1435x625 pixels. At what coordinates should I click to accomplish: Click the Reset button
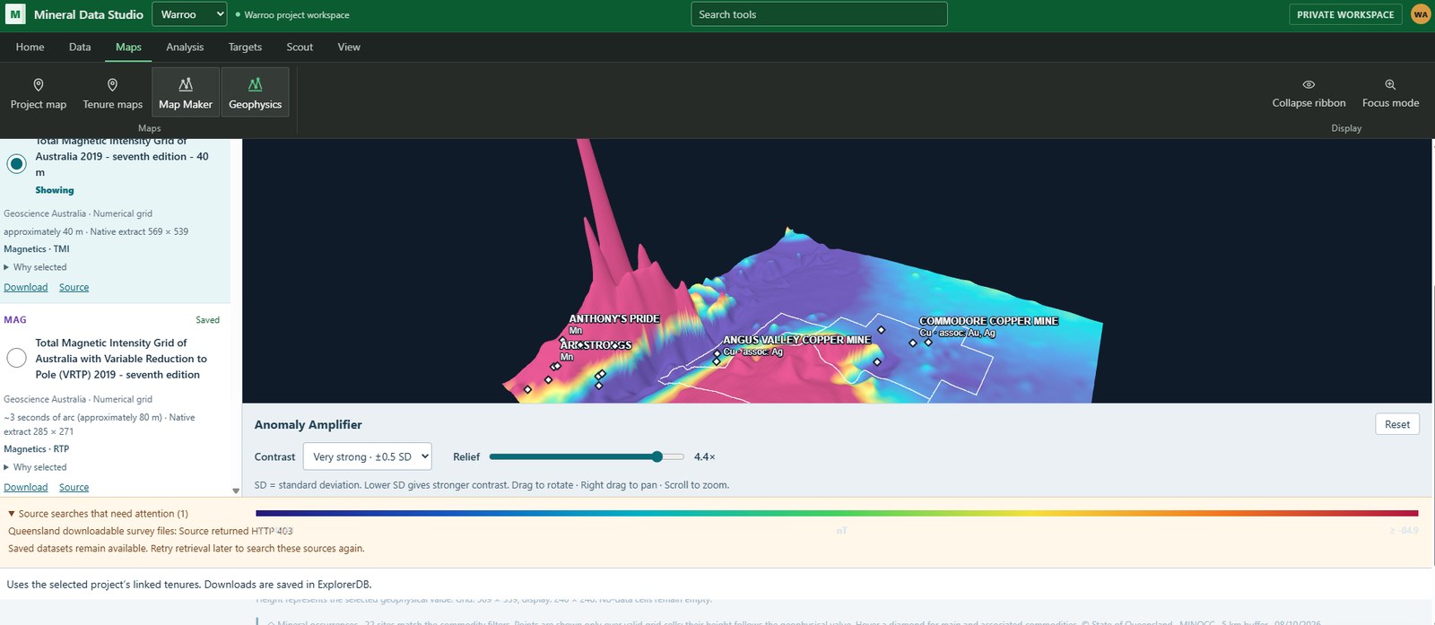pyautogui.click(x=1396, y=424)
